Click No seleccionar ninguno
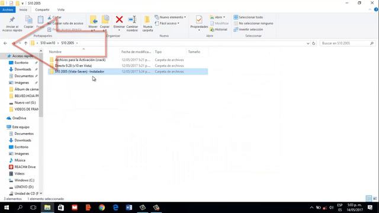379x213 pixels. [253, 24]
